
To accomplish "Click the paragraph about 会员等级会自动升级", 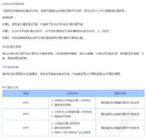I will [x=62, y=74].
